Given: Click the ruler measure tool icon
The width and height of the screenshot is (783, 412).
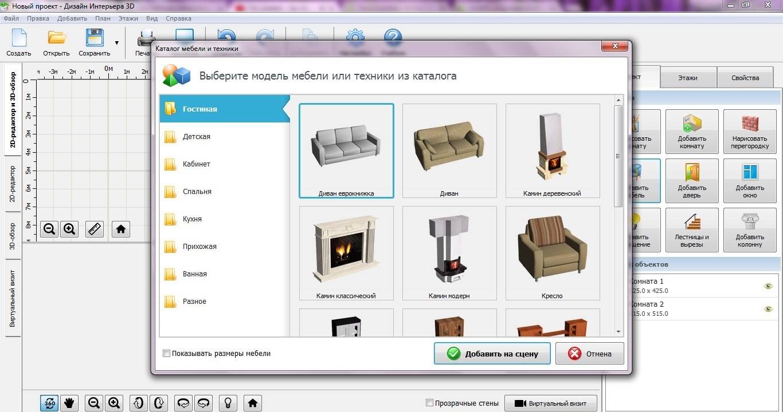Looking at the screenshot, I should 94,229.
